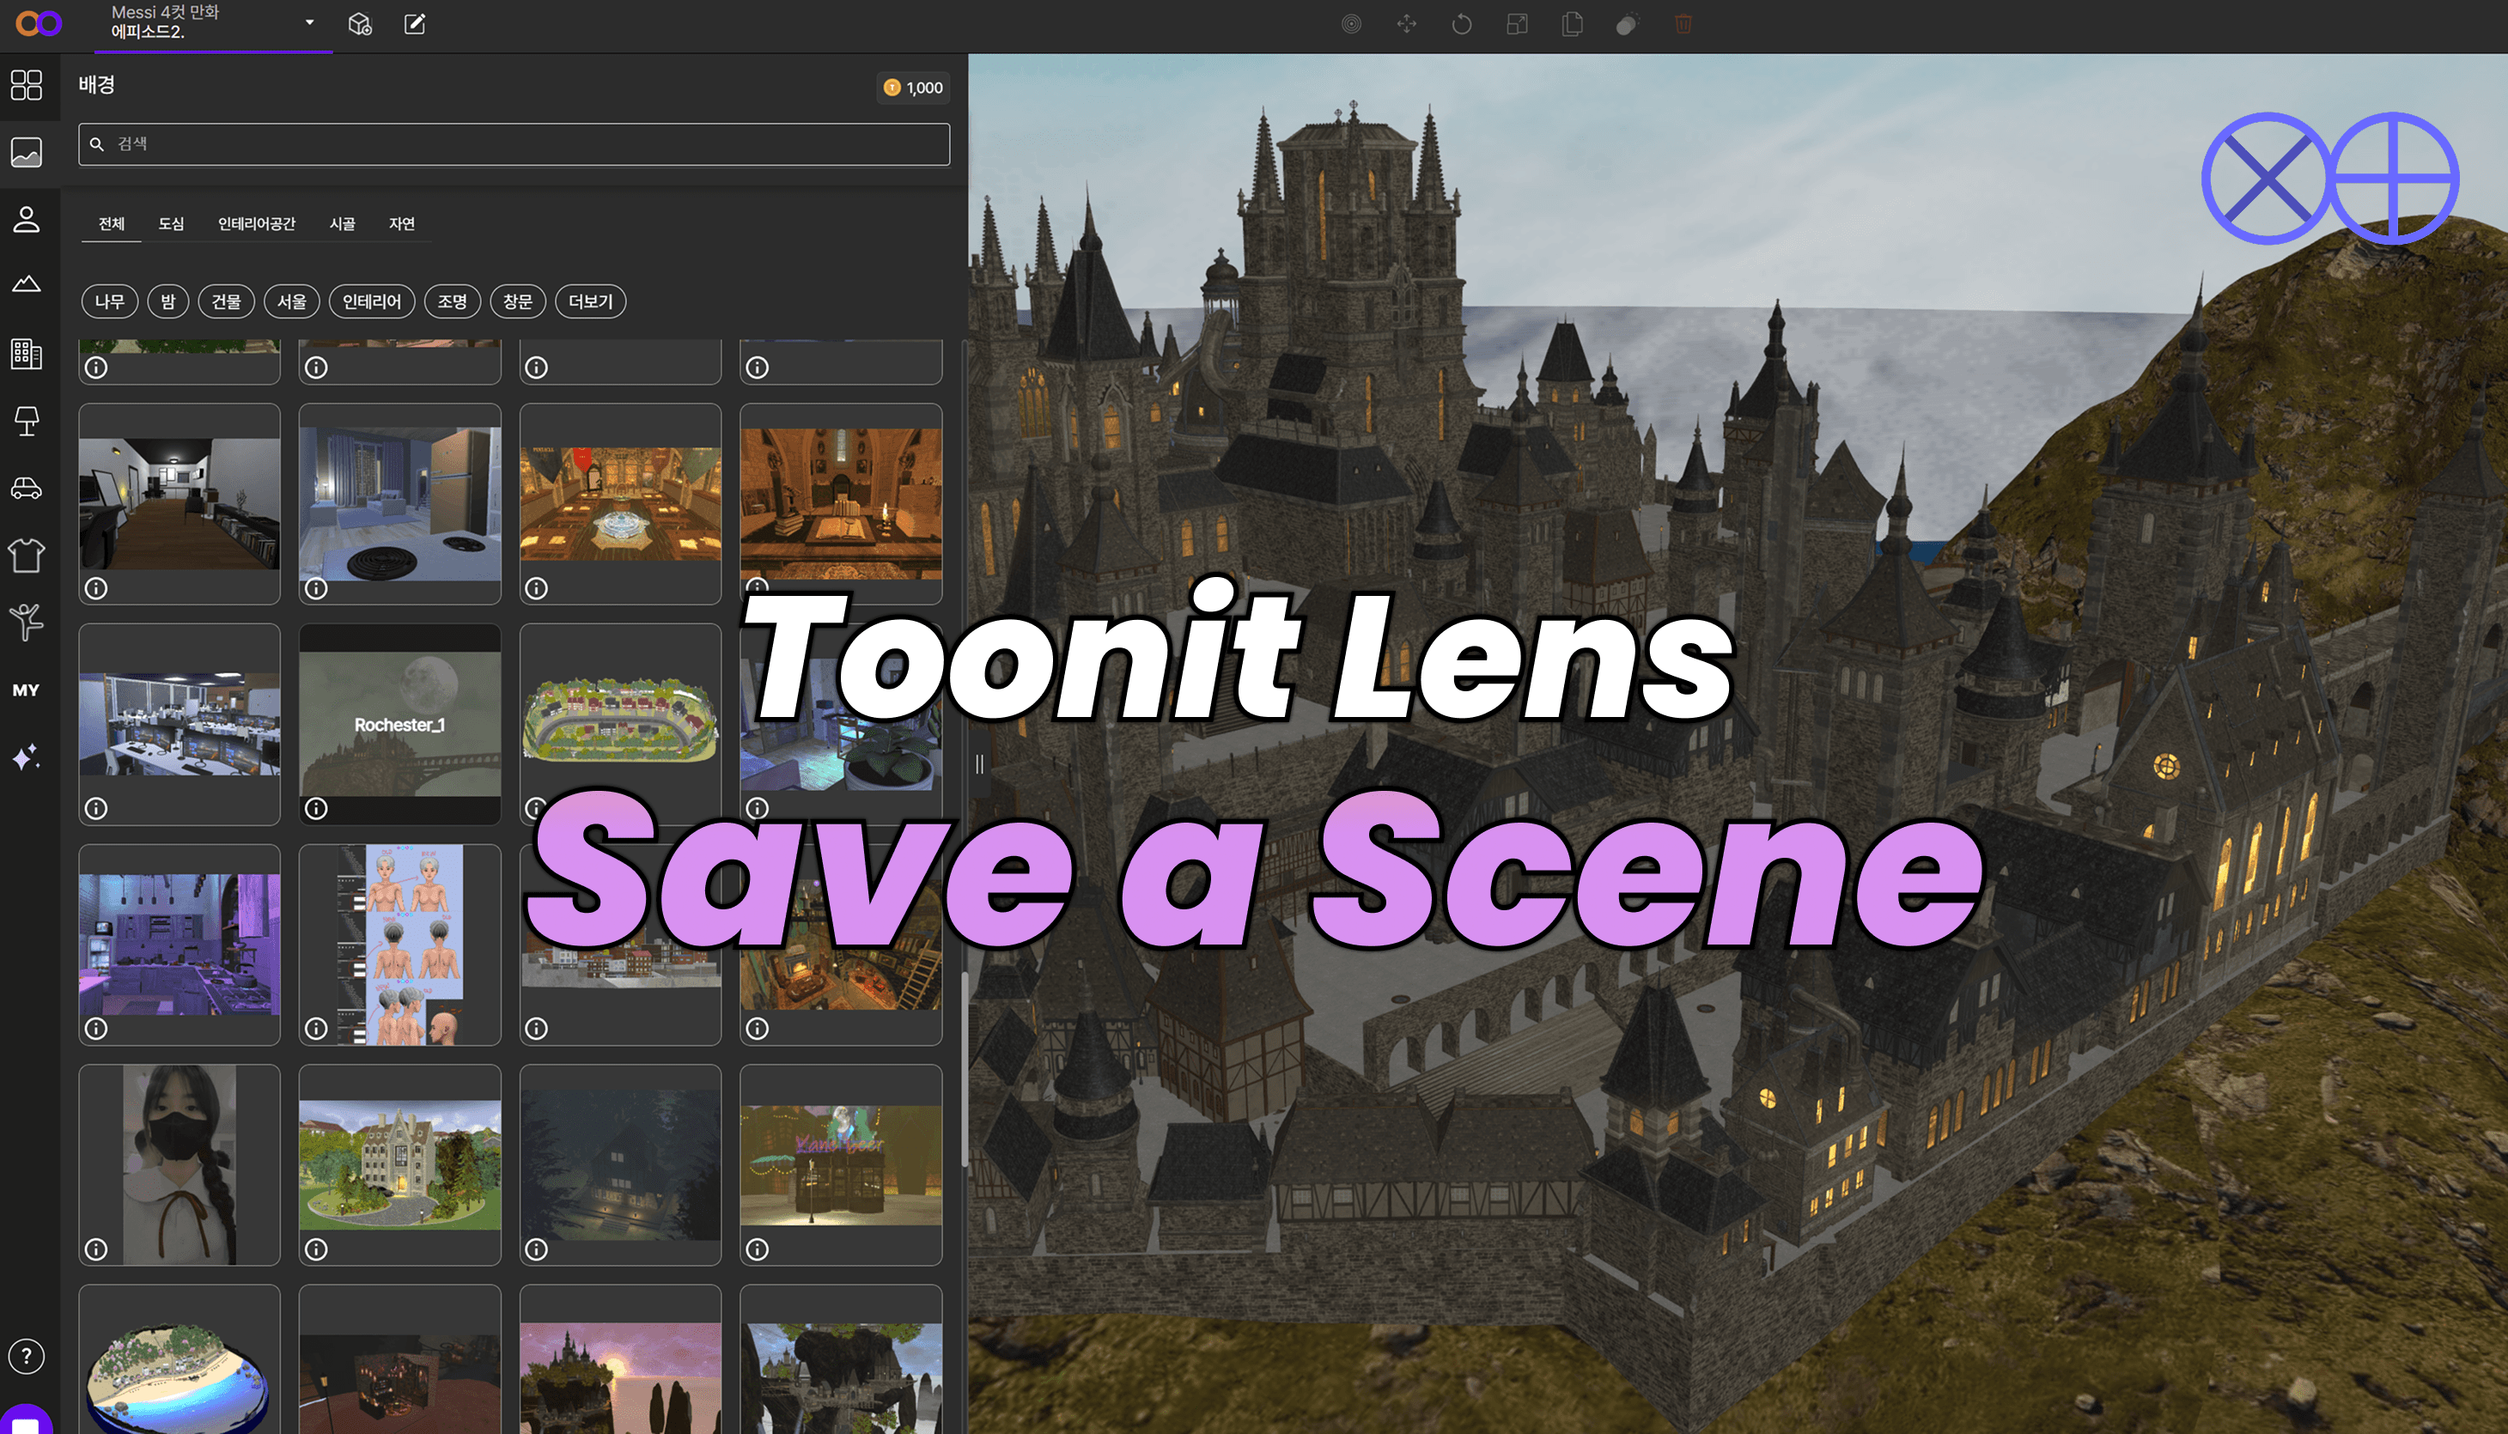Click the red trash delete icon
Image resolution: width=2508 pixels, height=1434 pixels.
[x=1683, y=24]
